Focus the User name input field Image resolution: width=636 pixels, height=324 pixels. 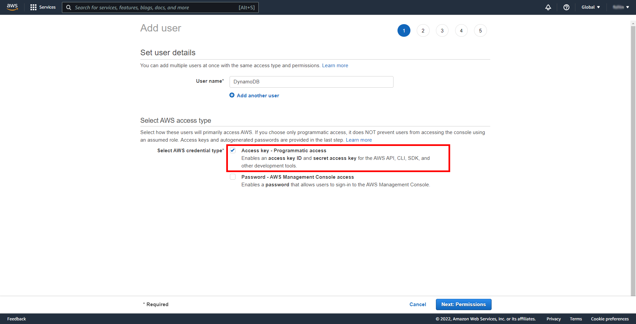click(x=311, y=82)
